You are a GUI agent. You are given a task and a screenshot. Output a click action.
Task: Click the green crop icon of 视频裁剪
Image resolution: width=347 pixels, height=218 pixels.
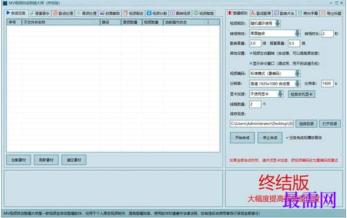[196, 13]
